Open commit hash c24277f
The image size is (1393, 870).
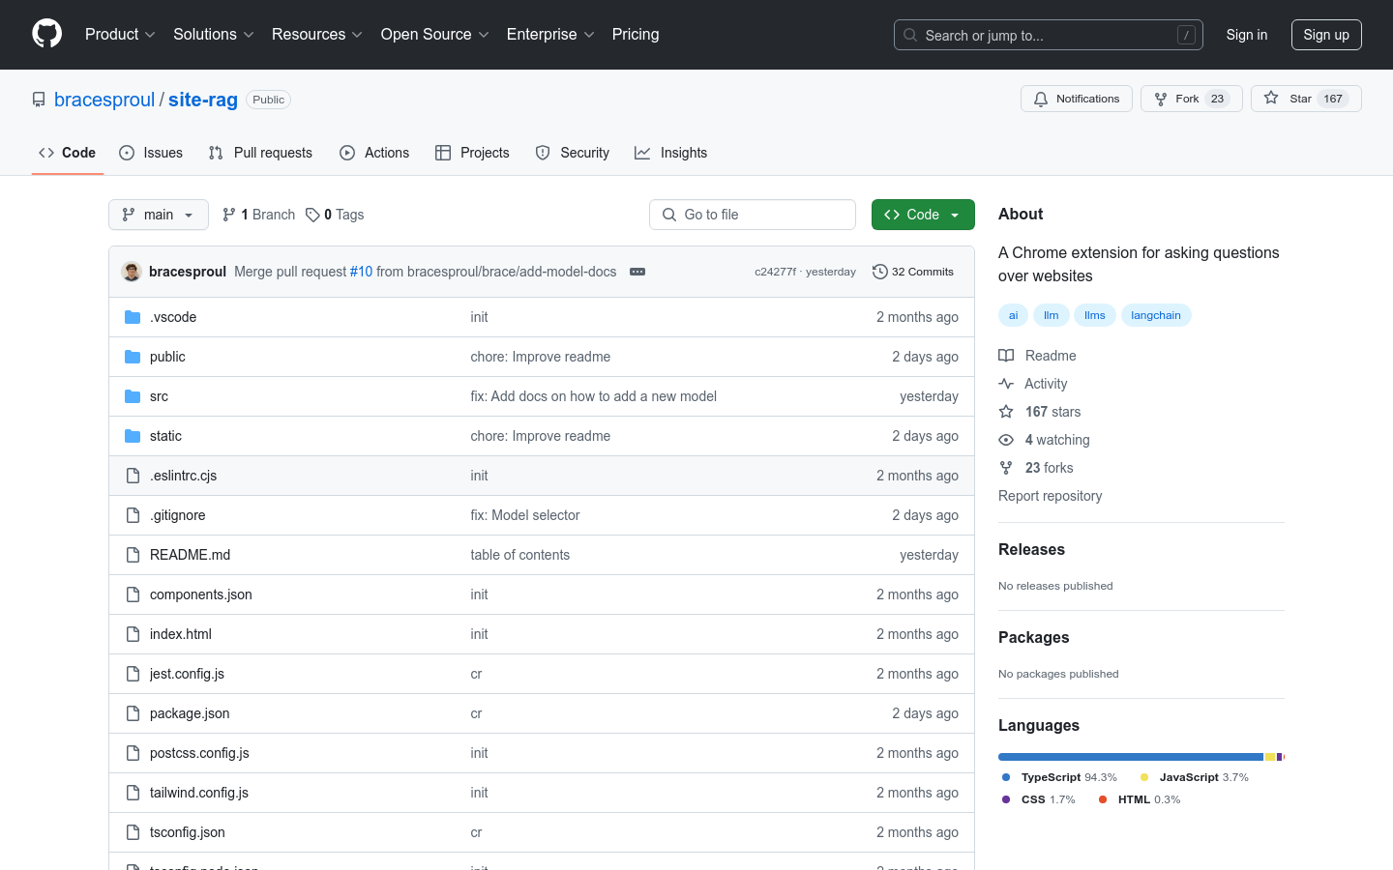[x=775, y=272]
